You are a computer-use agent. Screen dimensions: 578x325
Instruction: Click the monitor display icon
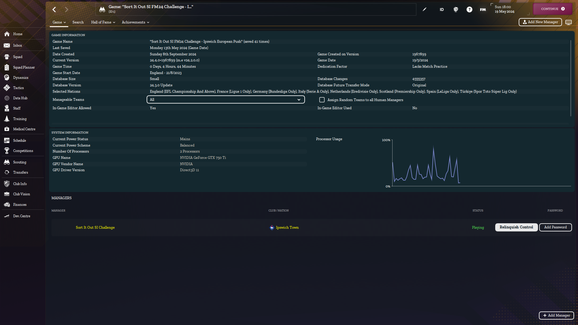(568, 22)
